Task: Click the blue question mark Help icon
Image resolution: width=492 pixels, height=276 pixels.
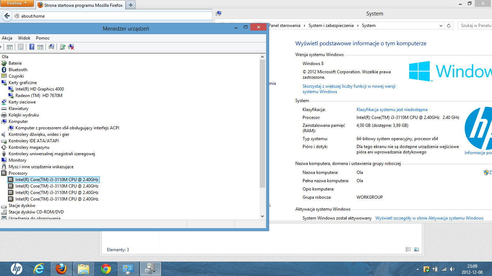Action: pyautogui.click(x=32, y=47)
